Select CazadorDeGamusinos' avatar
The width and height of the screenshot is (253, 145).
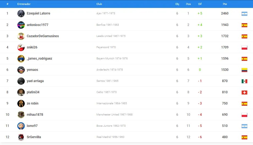tap(21, 36)
